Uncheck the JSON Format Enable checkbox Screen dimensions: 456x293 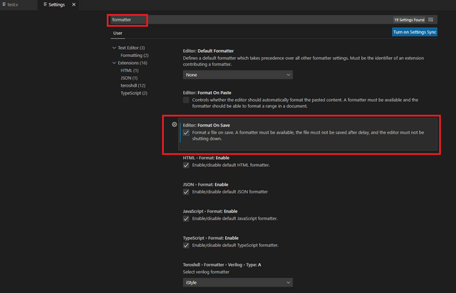[x=186, y=191]
